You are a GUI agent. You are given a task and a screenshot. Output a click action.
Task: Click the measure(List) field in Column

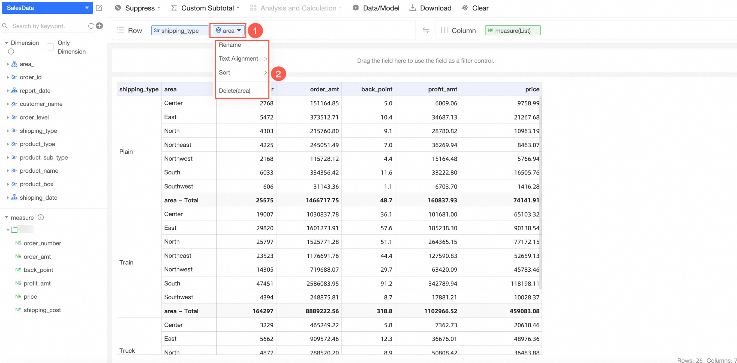512,31
